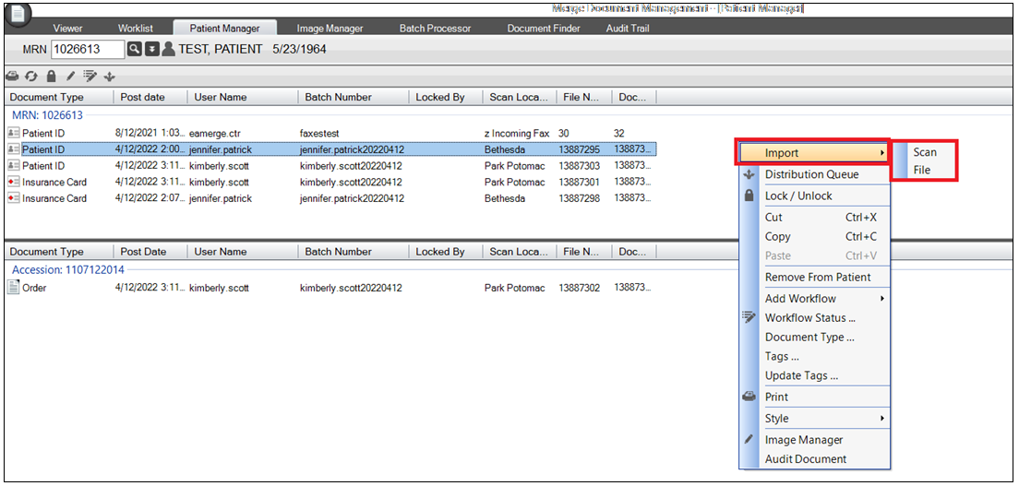
Task: Click file number 13887302 in Order row
Action: pos(579,287)
